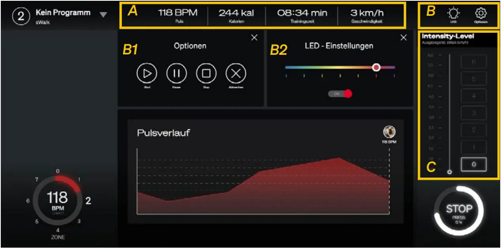The height and width of the screenshot is (248, 501).
Task: Click the 118 BPM zone gauge
Action: (57, 200)
